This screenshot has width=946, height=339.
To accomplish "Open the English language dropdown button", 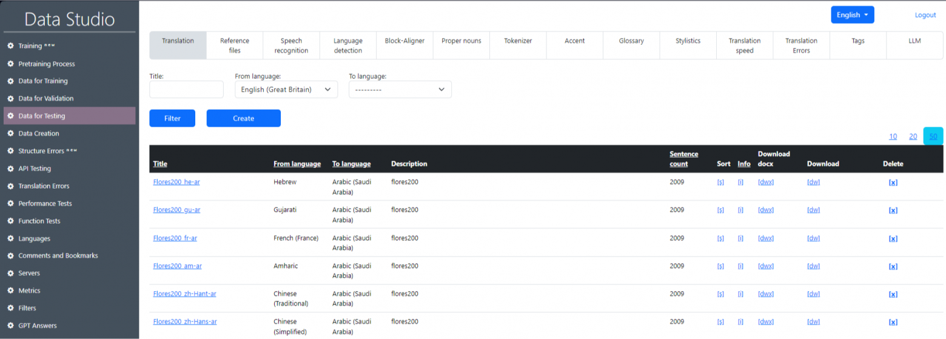I will click(852, 15).
